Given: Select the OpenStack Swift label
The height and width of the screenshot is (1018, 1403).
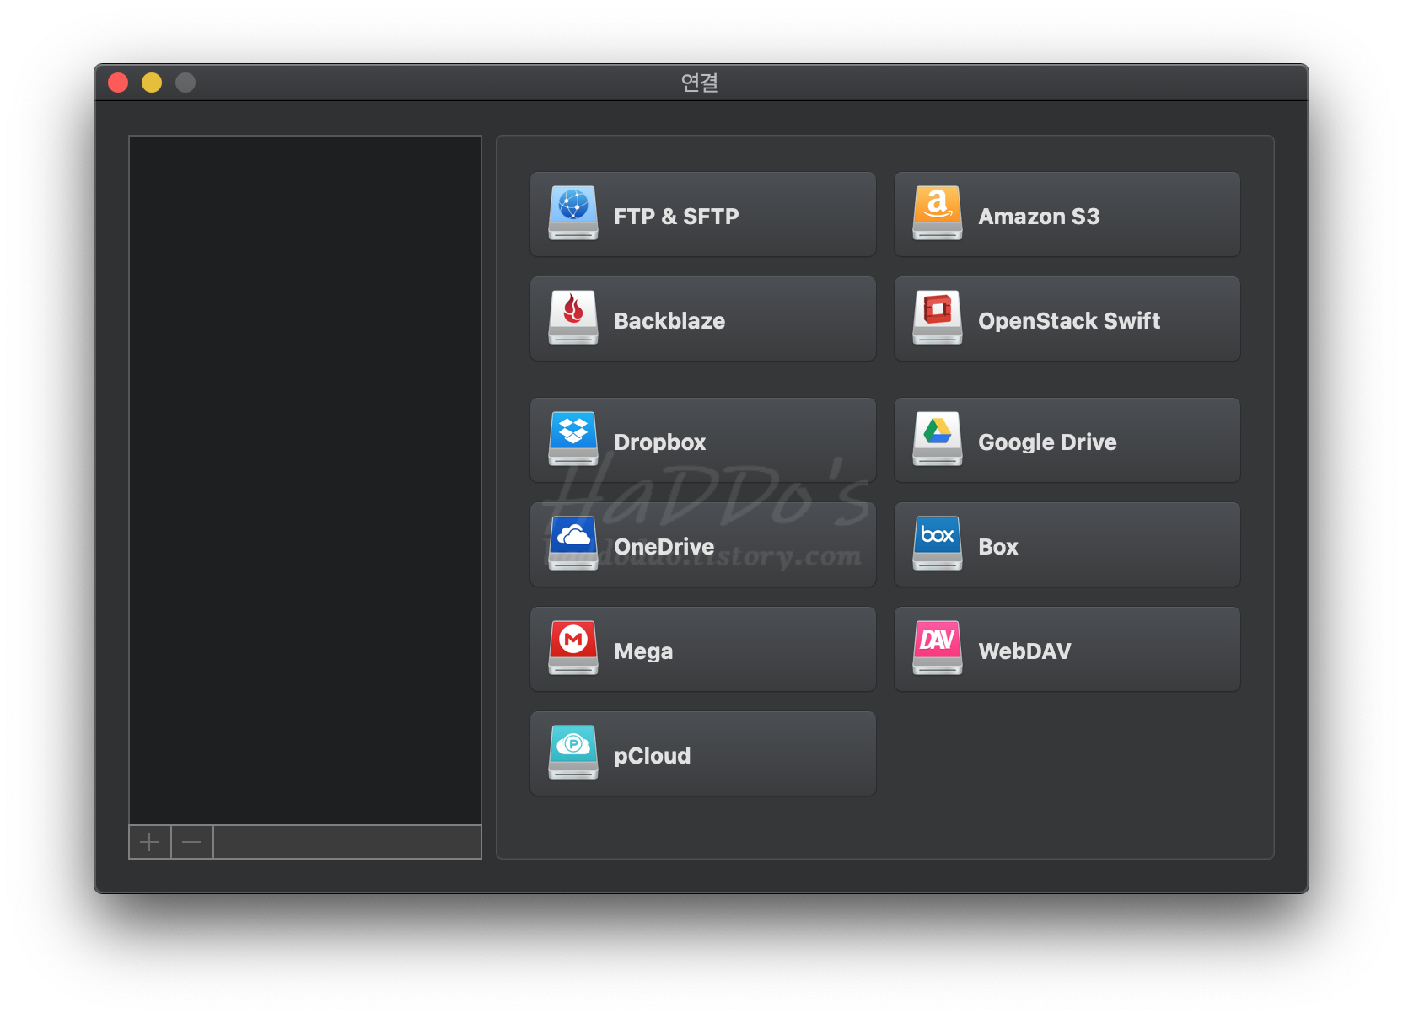Looking at the screenshot, I should click(1069, 321).
